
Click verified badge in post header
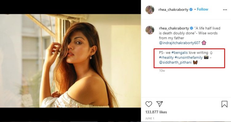(x=191, y=10)
